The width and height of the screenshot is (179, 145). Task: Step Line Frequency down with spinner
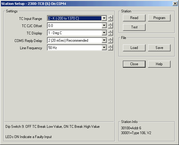(x=110, y=49)
